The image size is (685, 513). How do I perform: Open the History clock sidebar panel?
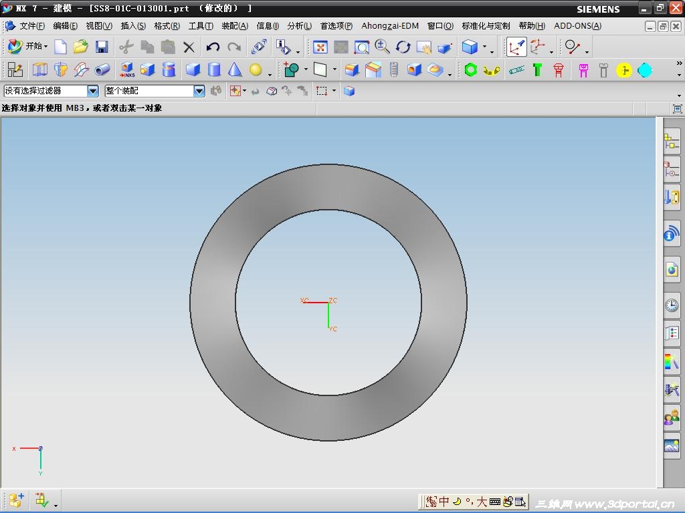click(x=672, y=305)
